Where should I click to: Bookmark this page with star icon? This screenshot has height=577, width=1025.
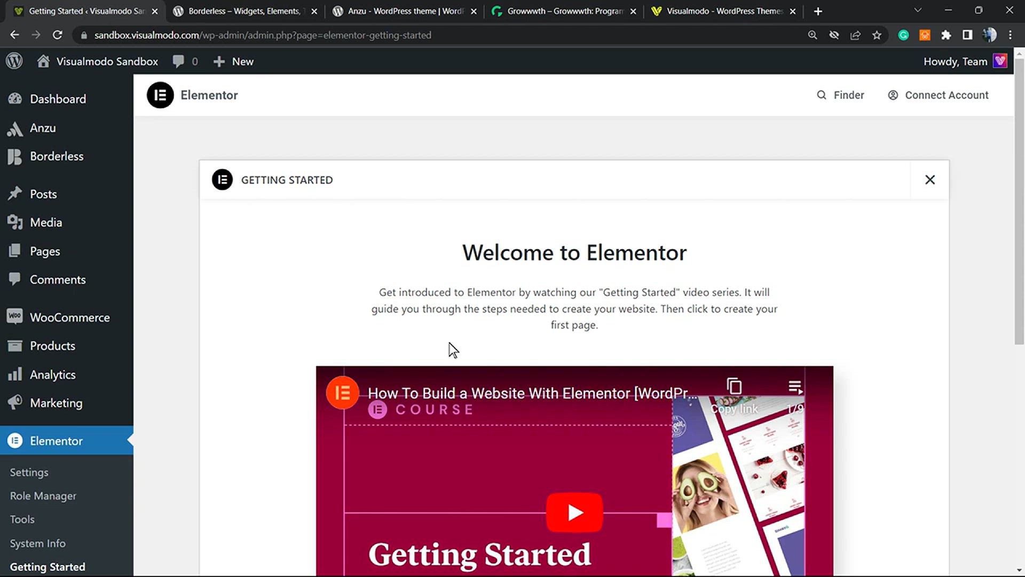coord(877,35)
